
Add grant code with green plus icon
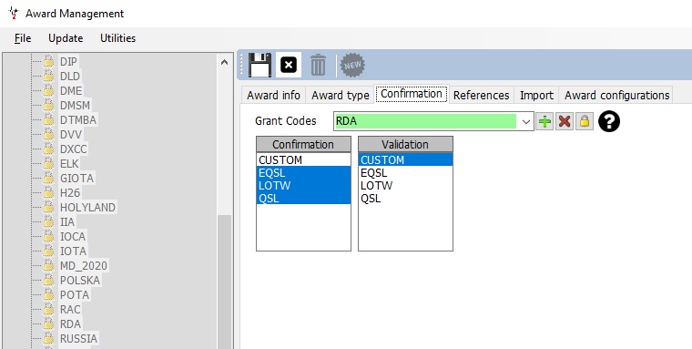pos(544,121)
